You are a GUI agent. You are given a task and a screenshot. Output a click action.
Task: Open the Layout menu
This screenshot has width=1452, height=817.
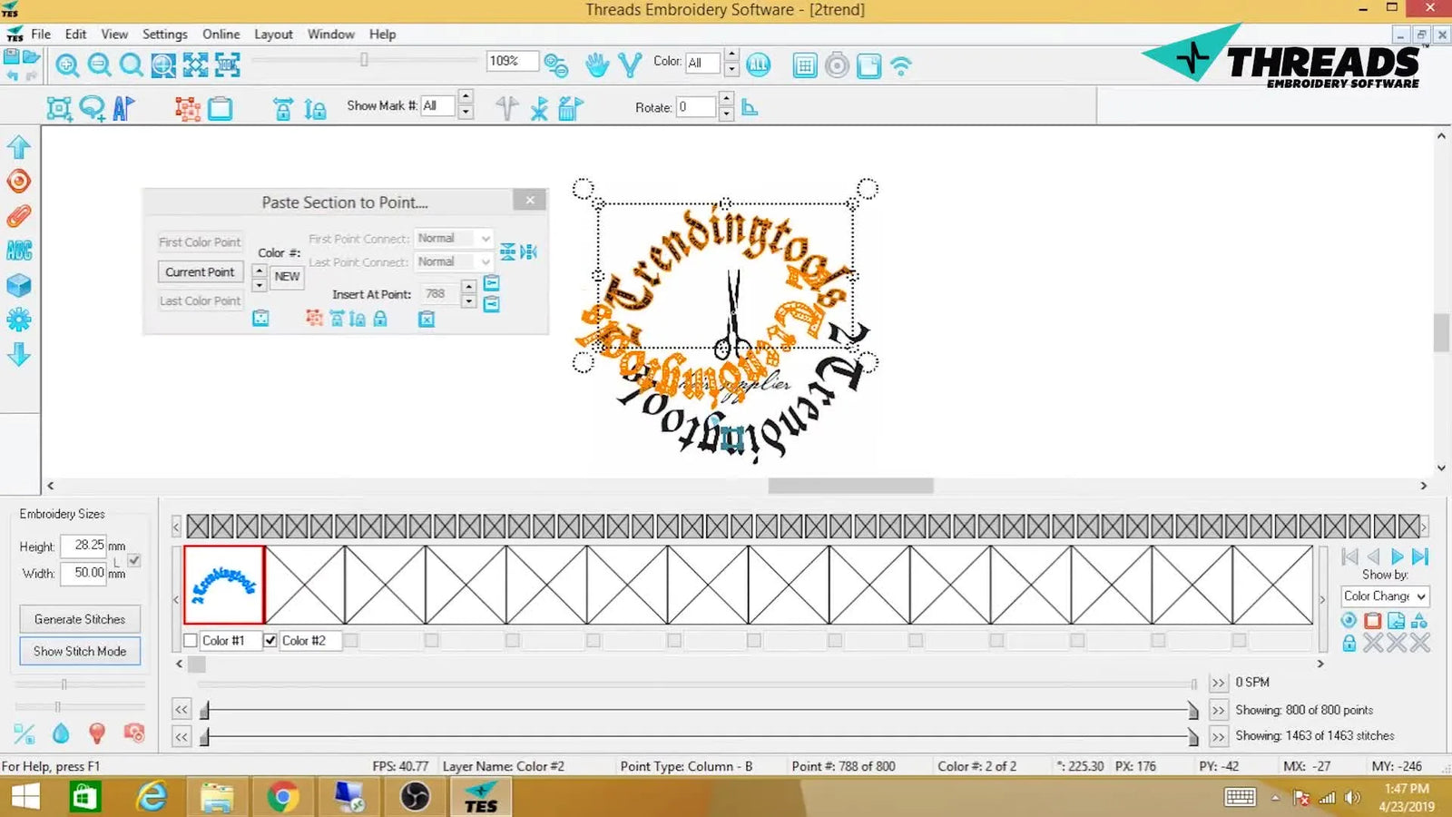click(273, 34)
